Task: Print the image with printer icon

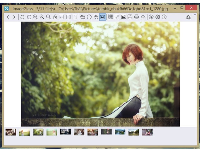Action: pyautogui.click(x=137, y=17)
